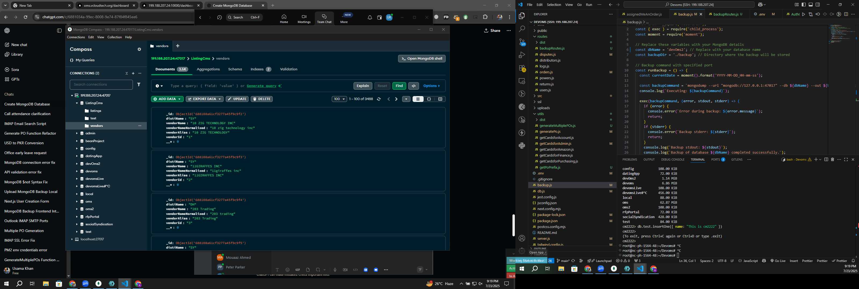Viewport: 859px width, 289px height.
Task: Click the Find button in Compass
Action: click(x=399, y=86)
